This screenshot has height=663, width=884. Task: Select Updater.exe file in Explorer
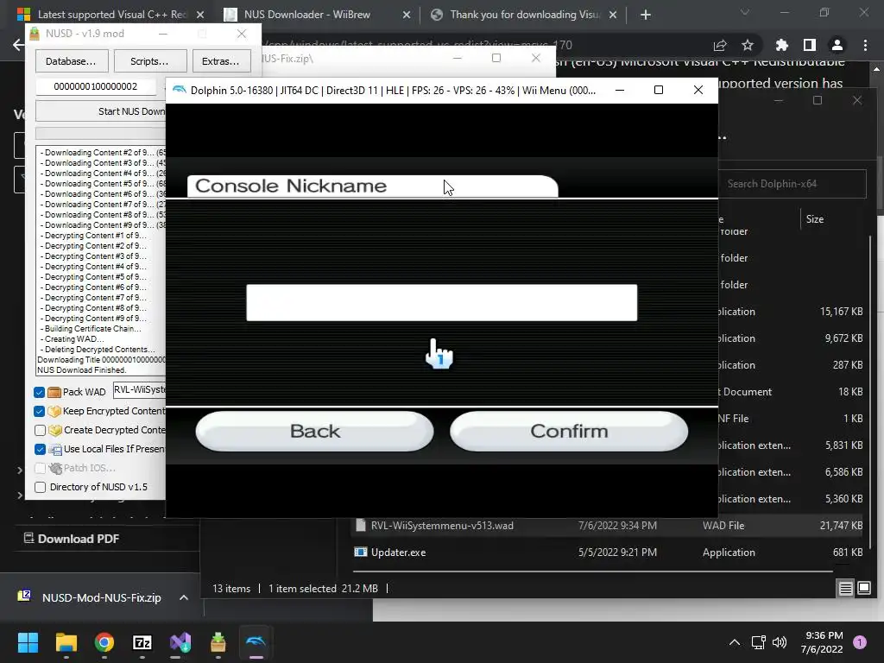pos(608,552)
